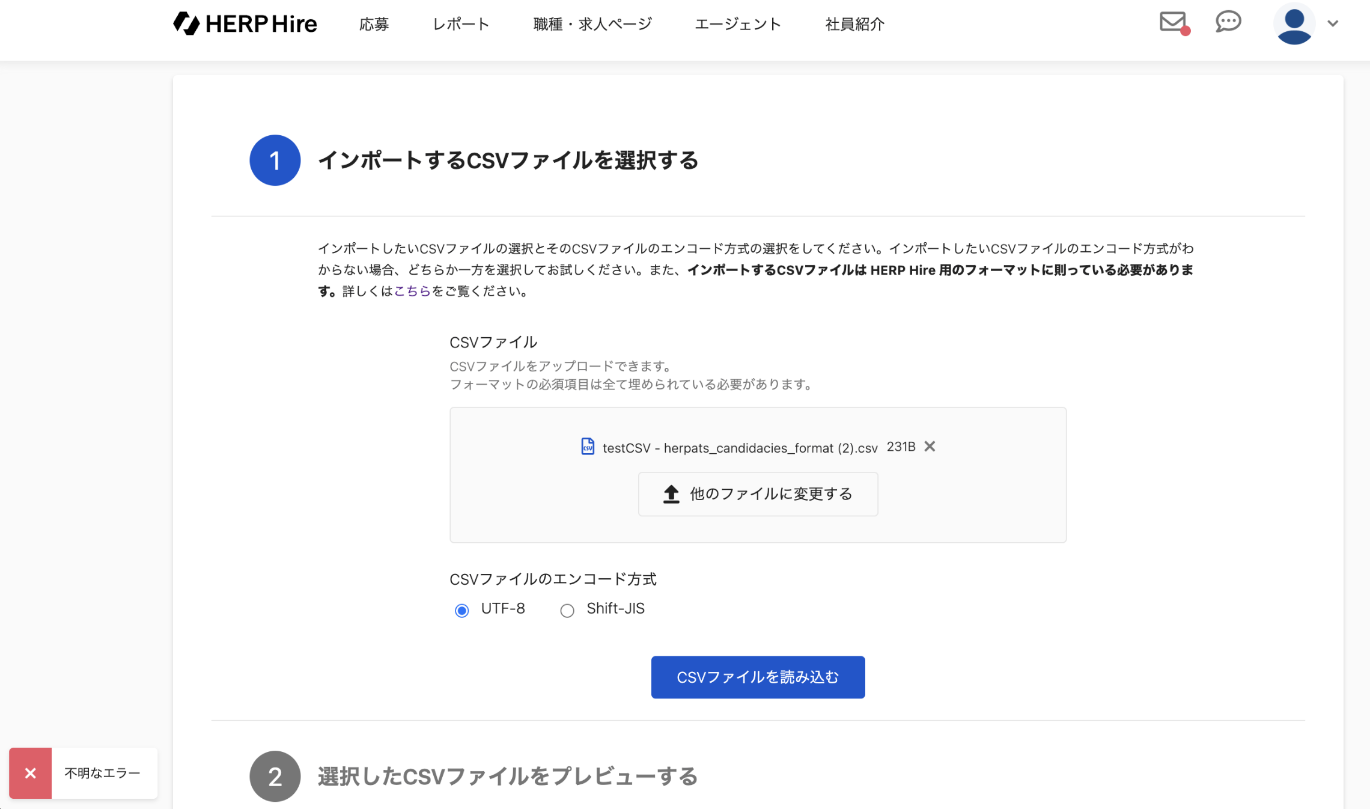Expand the account dropdown chevron
The image size is (1370, 809).
tap(1333, 24)
